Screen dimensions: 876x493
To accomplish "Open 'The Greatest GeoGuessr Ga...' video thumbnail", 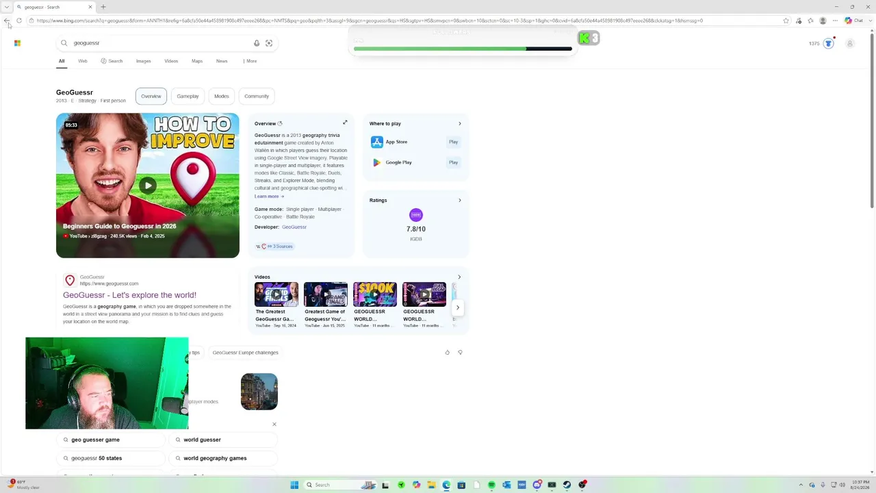I will click(x=276, y=294).
